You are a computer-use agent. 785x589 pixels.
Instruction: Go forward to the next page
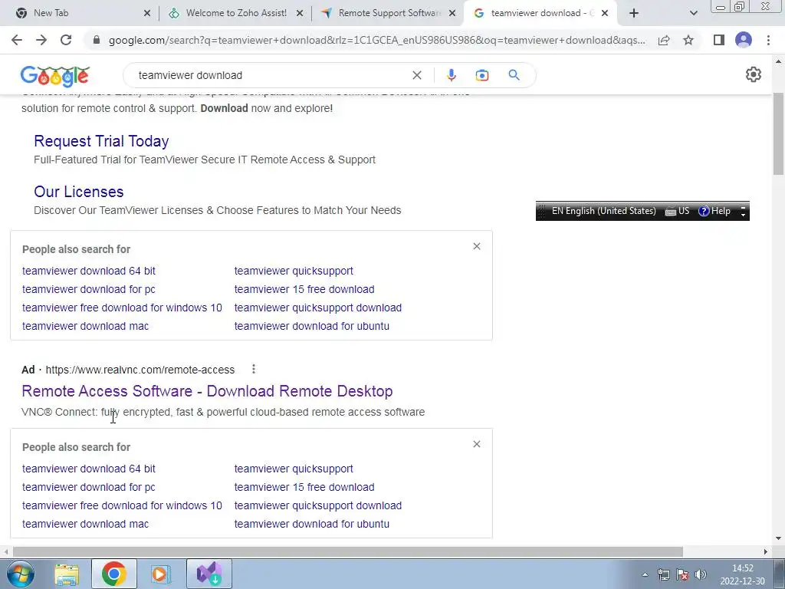click(41, 40)
